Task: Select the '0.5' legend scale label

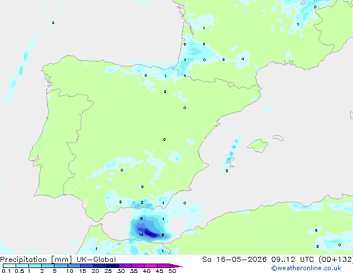Action: [x=19, y=271]
